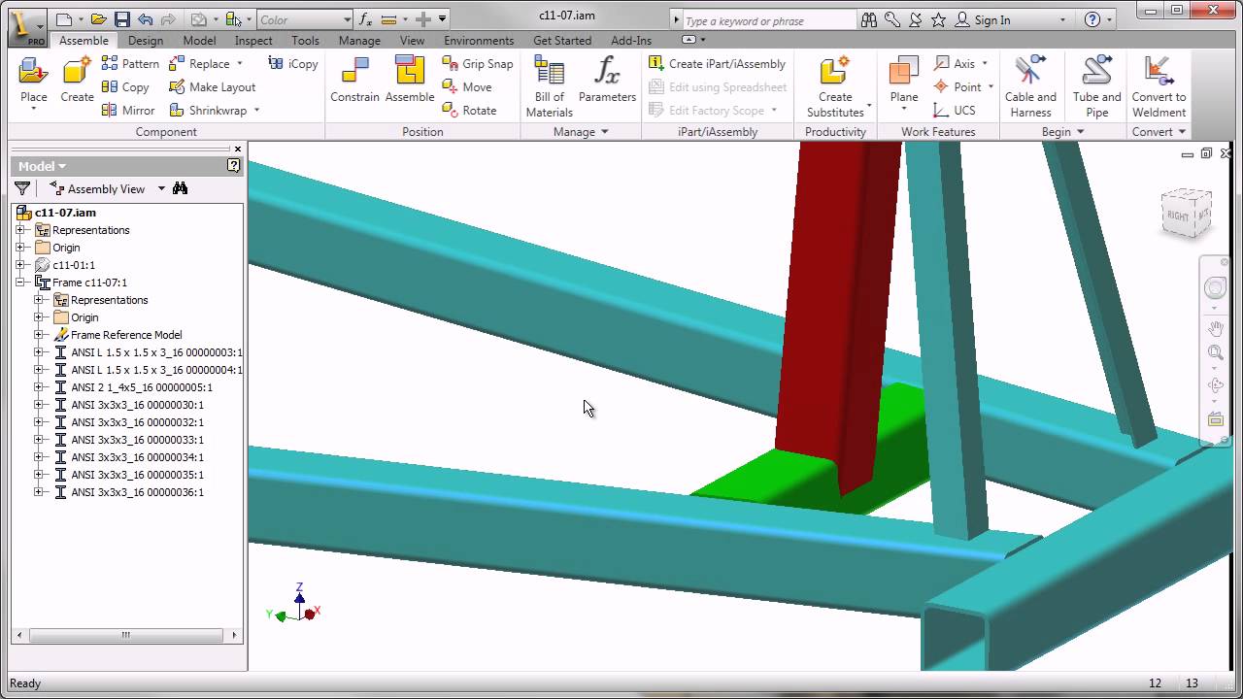This screenshot has height=699, width=1243.
Task: Open the Add-Ins tab
Action: pos(631,41)
